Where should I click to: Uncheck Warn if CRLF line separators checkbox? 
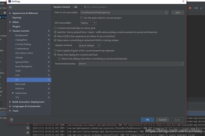[x=55, y=36]
